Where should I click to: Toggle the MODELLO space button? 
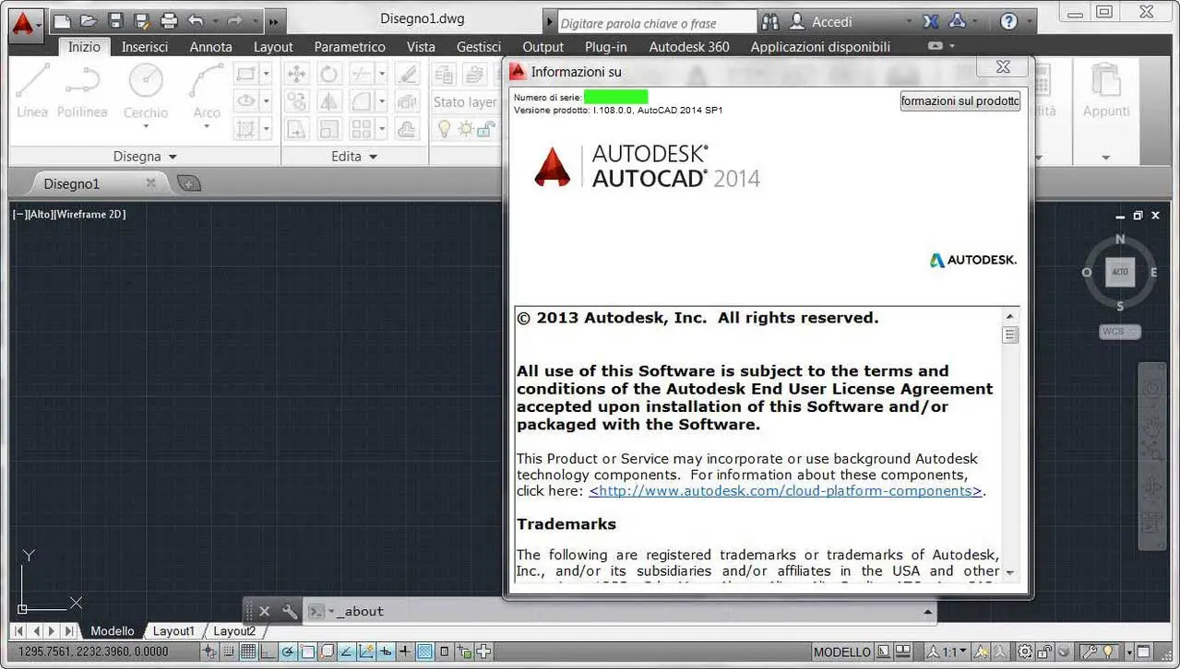tap(842, 652)
